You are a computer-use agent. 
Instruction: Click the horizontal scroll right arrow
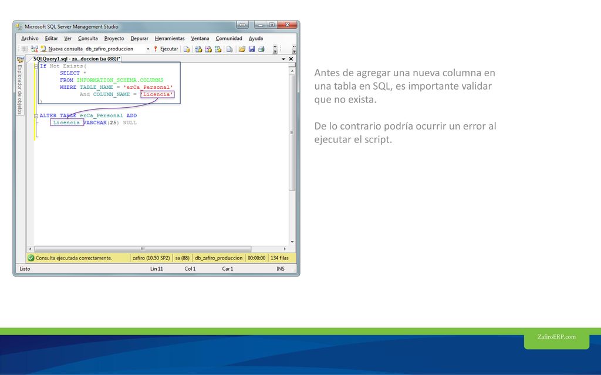(285, 248)
